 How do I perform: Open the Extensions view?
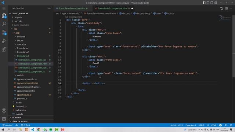tap(4, 49)
